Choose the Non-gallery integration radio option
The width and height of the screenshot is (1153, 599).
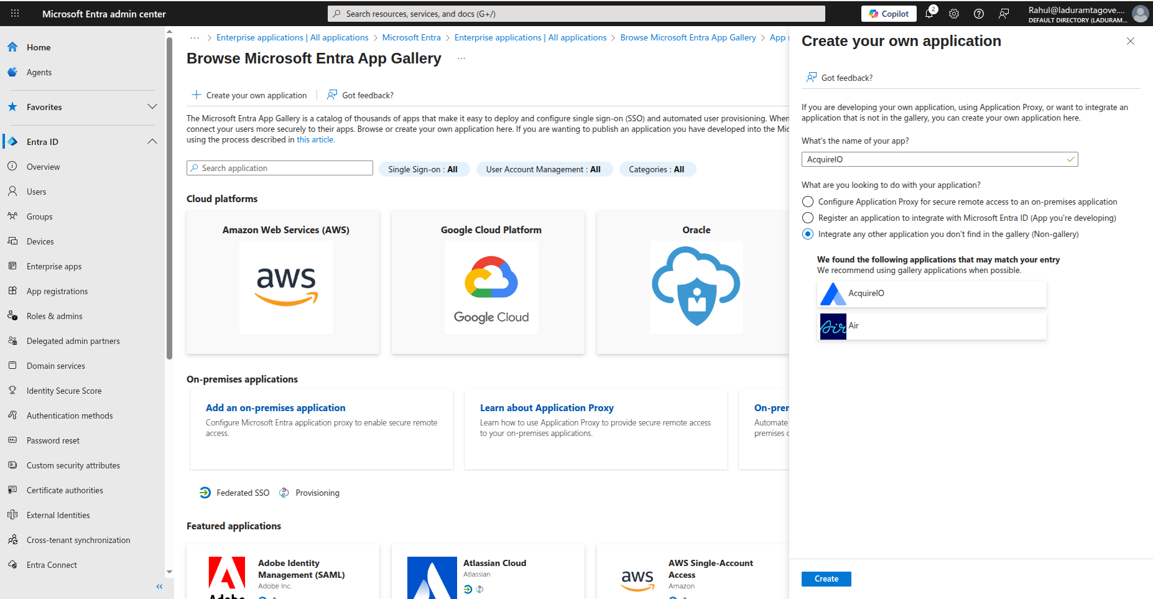point(808,234)
